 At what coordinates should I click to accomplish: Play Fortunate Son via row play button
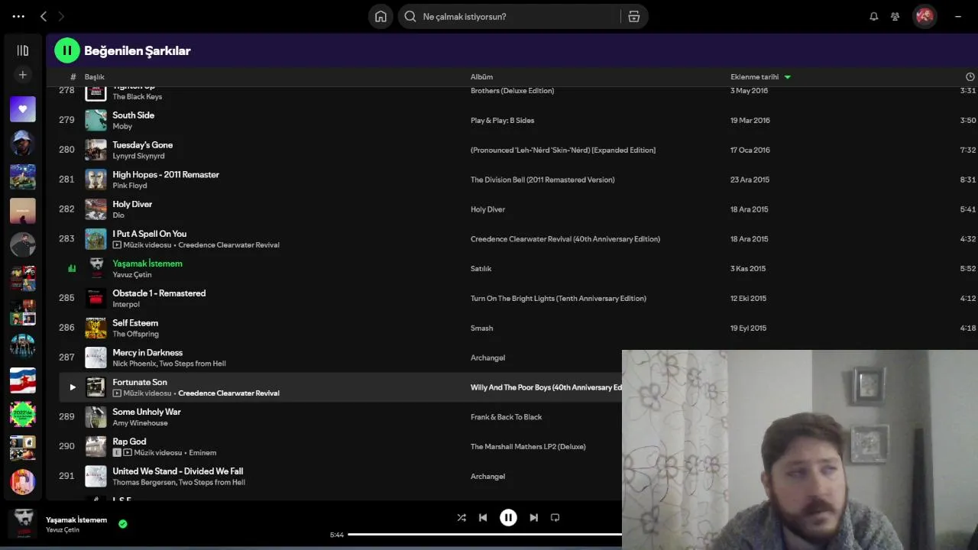pos(73,387)
